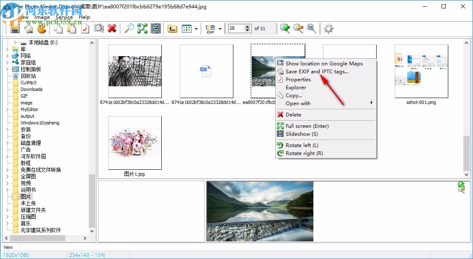
Task: Open the Image menu
Action: tap(42, 17)
